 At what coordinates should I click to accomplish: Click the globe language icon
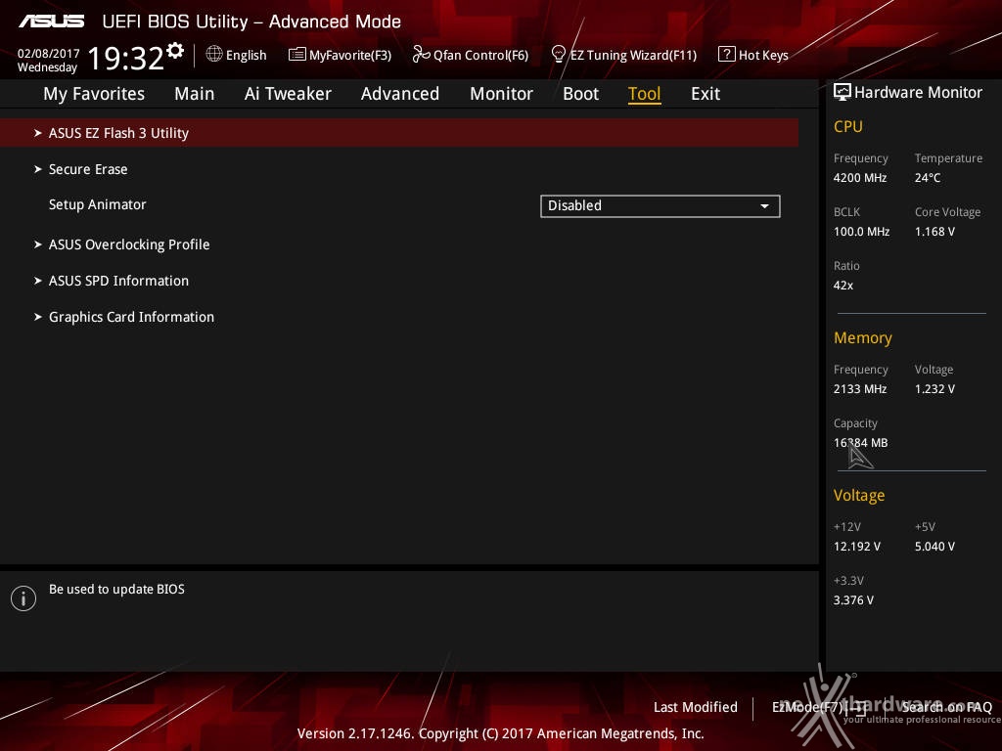214,55
